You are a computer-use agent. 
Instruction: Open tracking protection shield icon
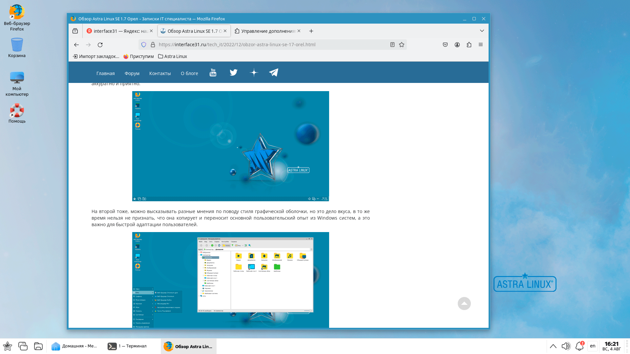(x=144, y=45)
